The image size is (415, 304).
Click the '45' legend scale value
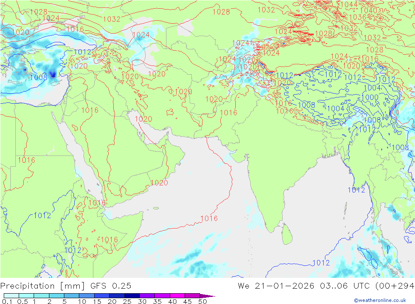(x=188, y=302)
